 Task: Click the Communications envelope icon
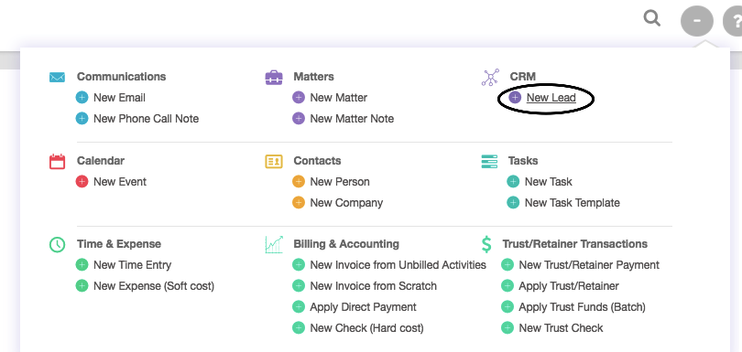pyautogui.click(x=58, y=77)
